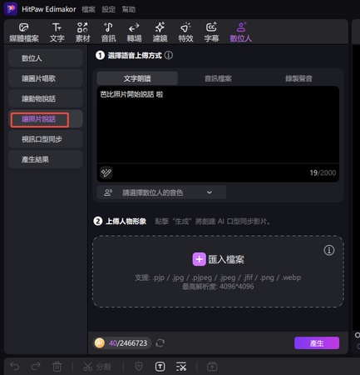Click the trash delete icon
The width and height of the screenshot is (360, 375).
[57, 367]
